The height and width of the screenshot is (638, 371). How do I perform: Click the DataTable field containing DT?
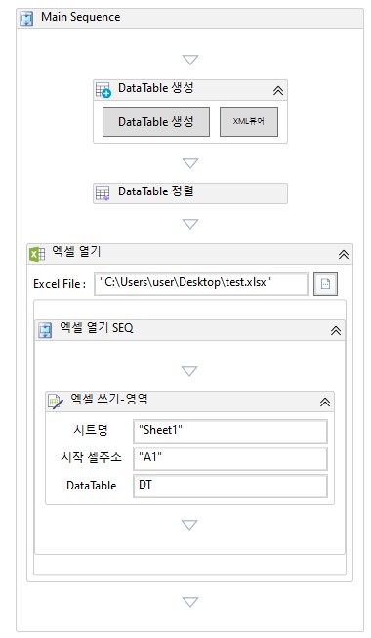tap(230, 486)
